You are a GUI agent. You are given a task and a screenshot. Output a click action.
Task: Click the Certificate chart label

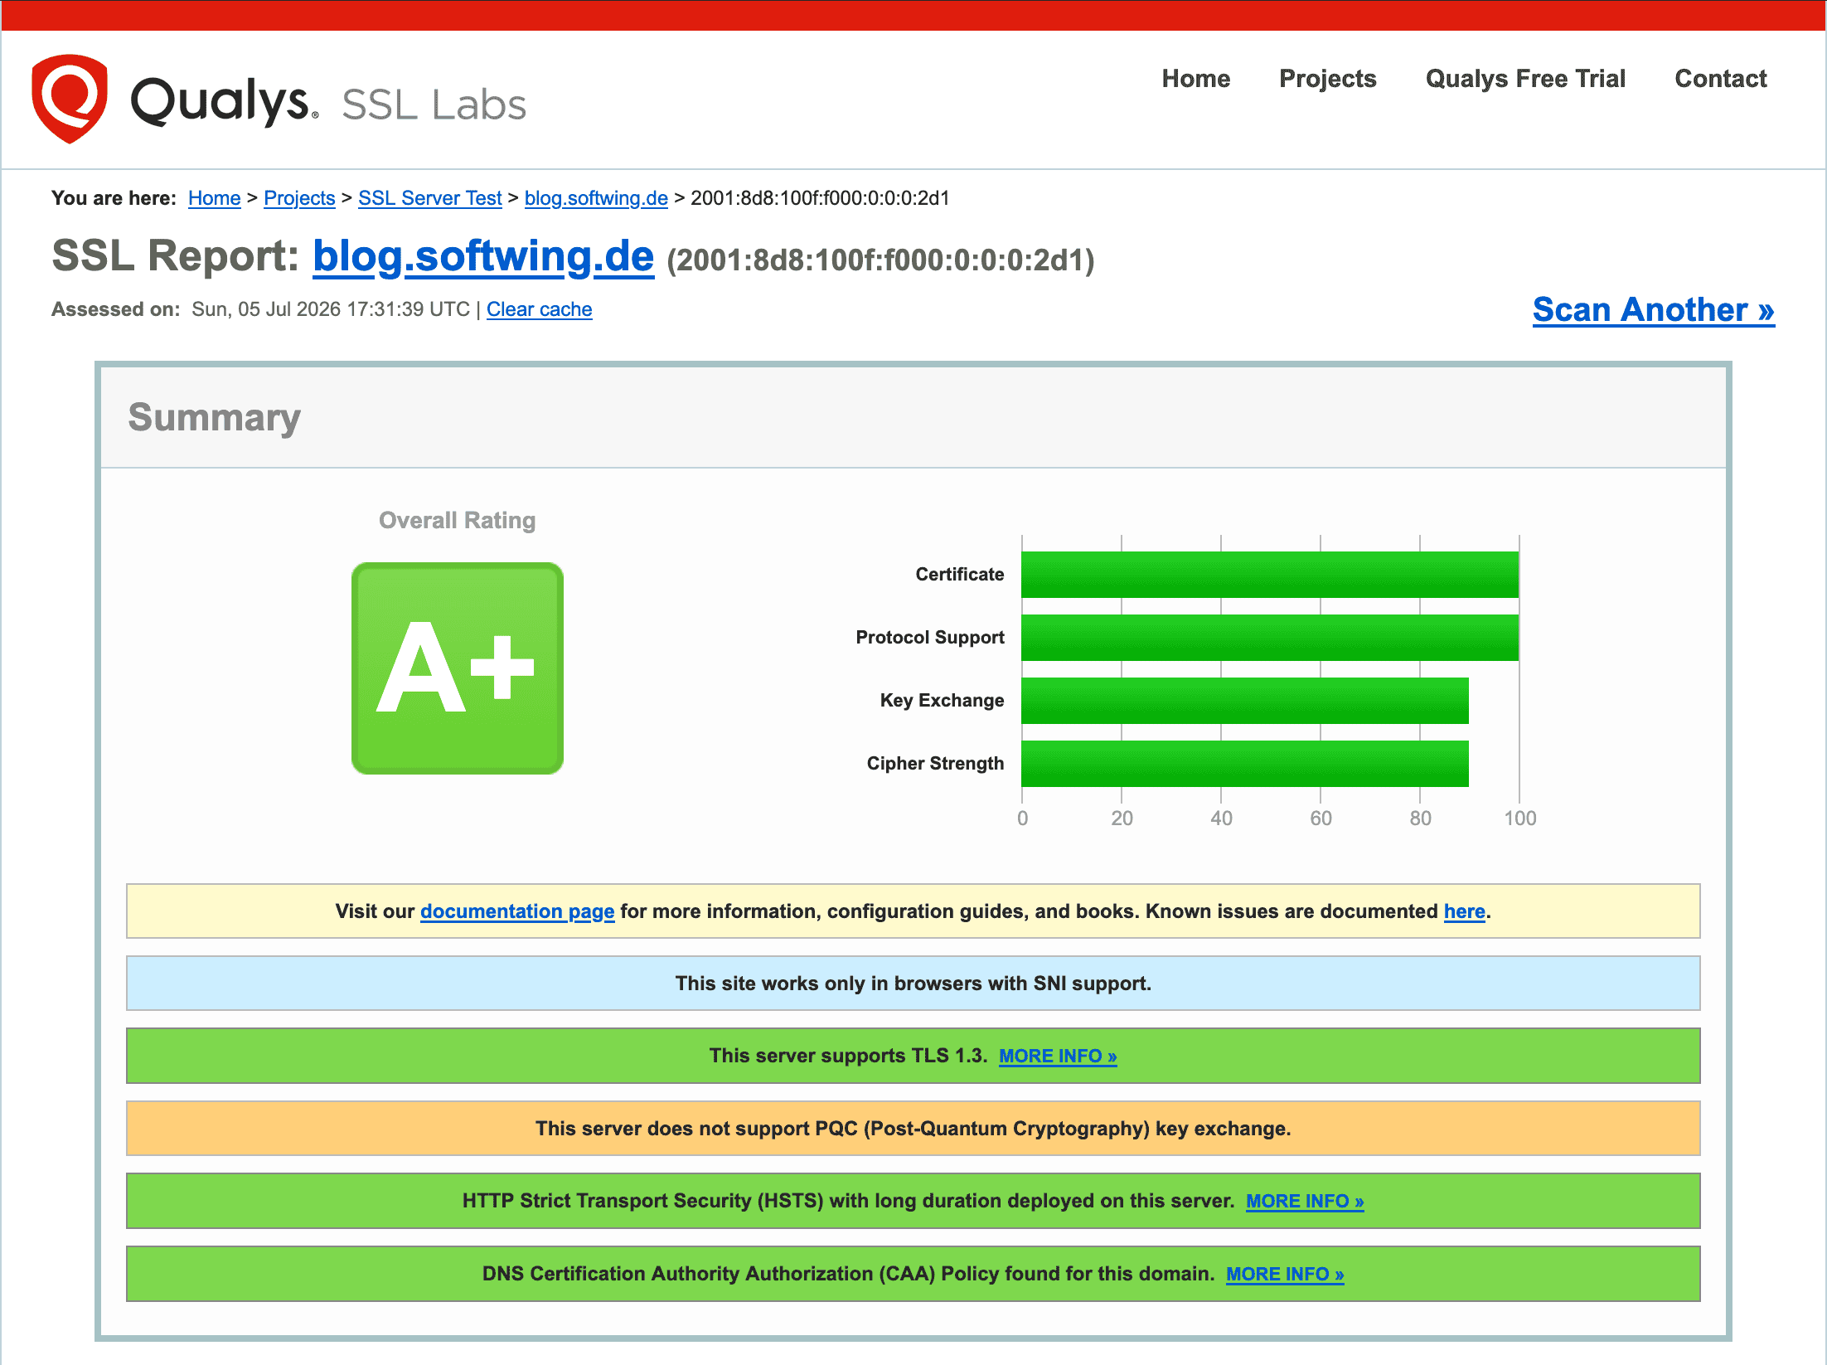click(959, 574)
